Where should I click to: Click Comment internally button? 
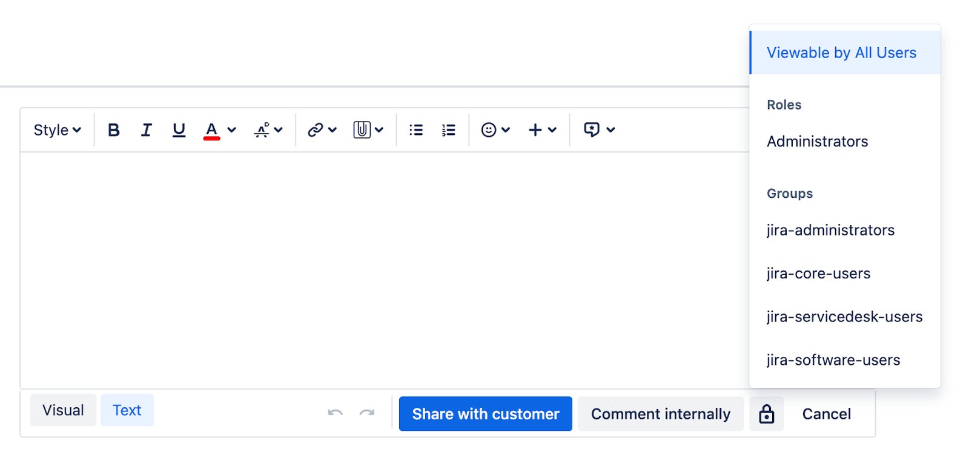pyautogui.click(x=661, y=414)
